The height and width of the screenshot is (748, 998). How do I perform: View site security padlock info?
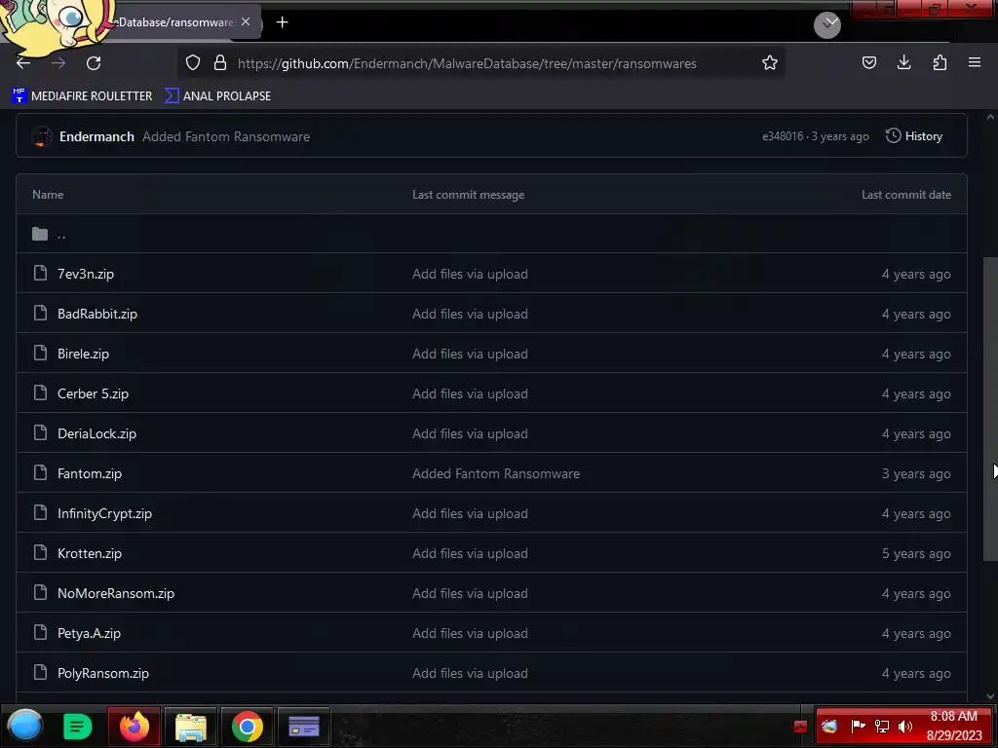click(220, 62)
